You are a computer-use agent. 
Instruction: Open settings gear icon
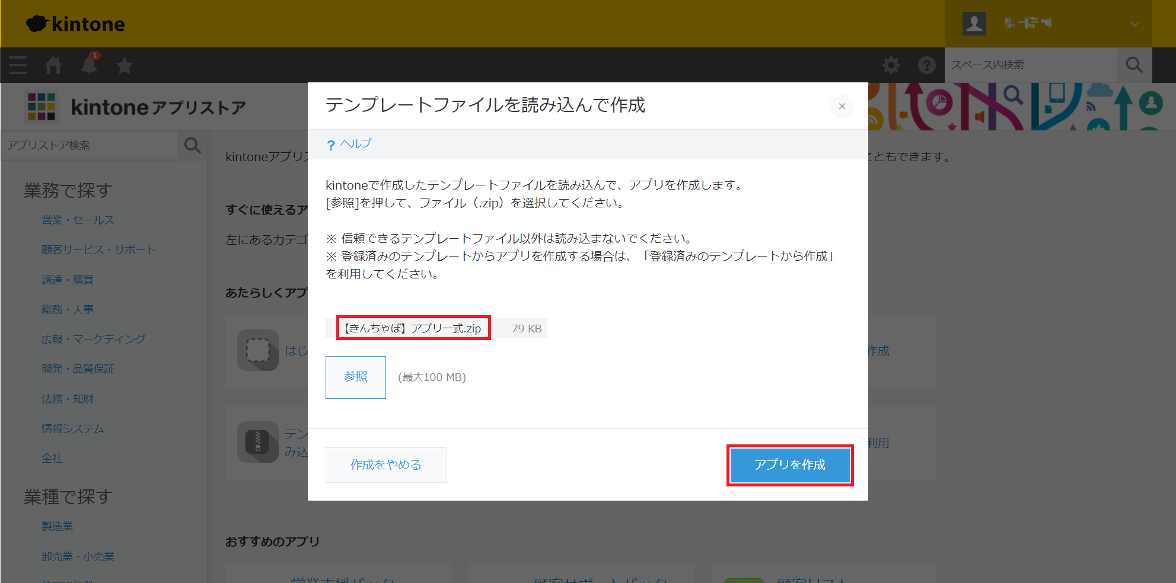click(x=891, y=65)
